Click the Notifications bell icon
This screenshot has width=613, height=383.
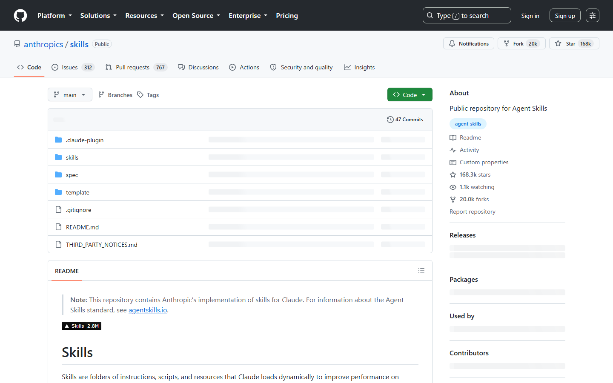(452, 43)
